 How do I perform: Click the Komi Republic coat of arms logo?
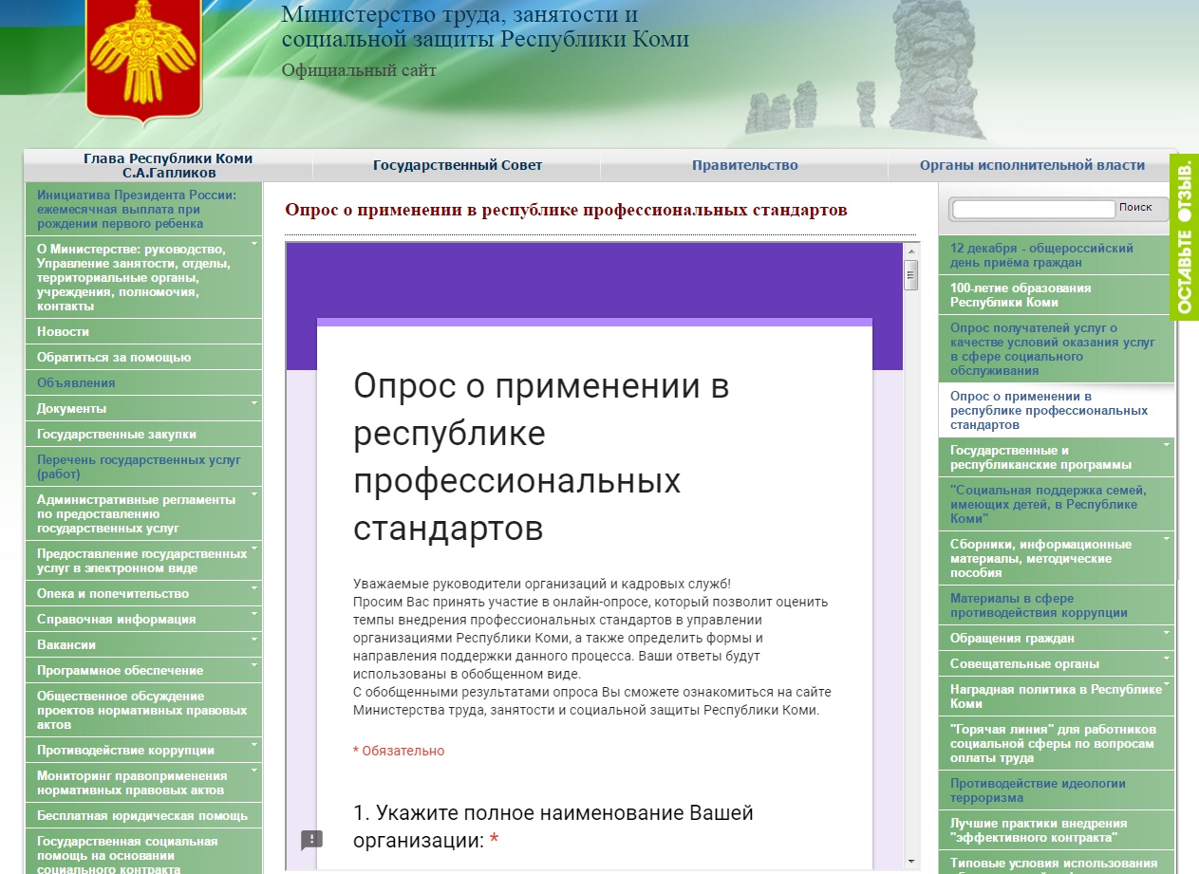click(143, 62)
